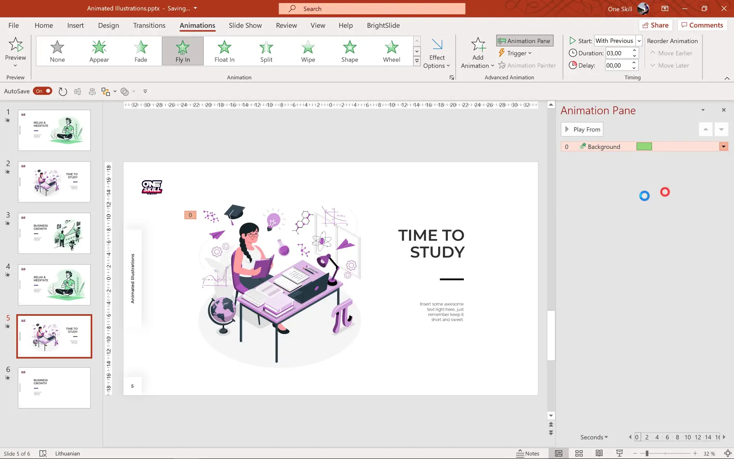The height and width of the screenshot is (459, 734).
Task: Apply the Wipe animation effect
Action: [x=308, y=51]
